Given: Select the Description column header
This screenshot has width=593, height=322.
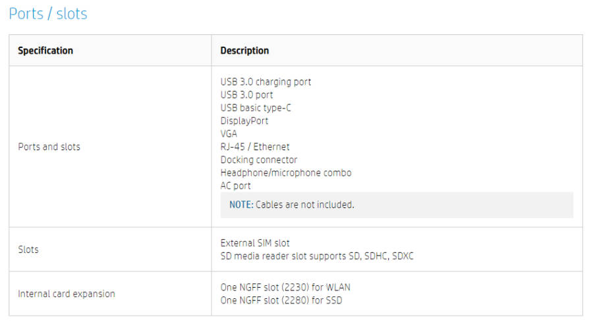Looking at the screenshot, I should coord(244,51).
